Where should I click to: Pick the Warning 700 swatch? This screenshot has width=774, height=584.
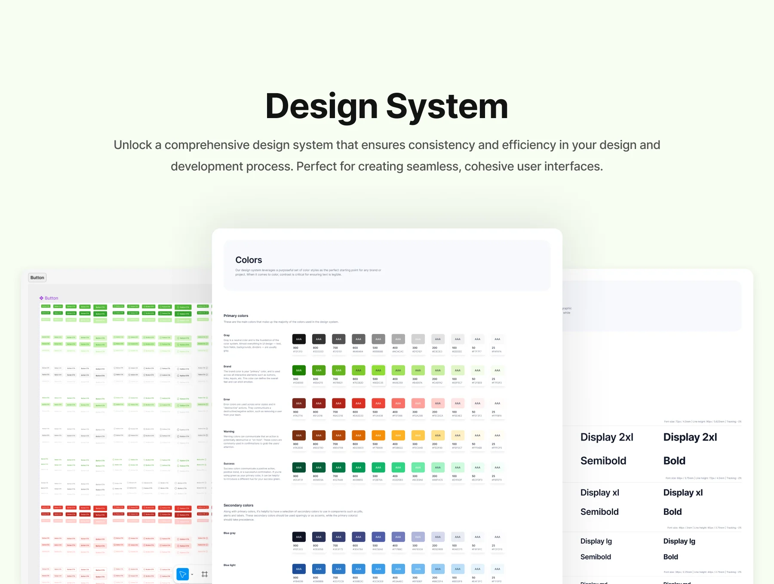[x=339, y=435]
